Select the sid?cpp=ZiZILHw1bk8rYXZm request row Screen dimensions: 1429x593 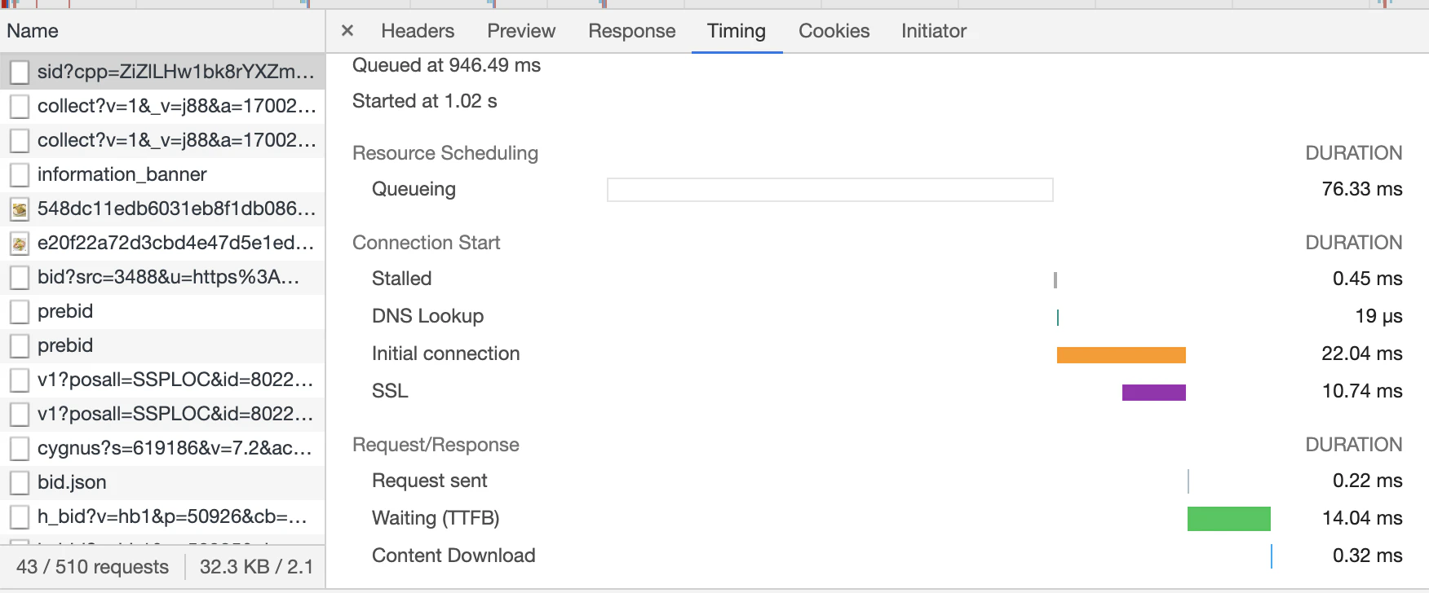(163, 72)
